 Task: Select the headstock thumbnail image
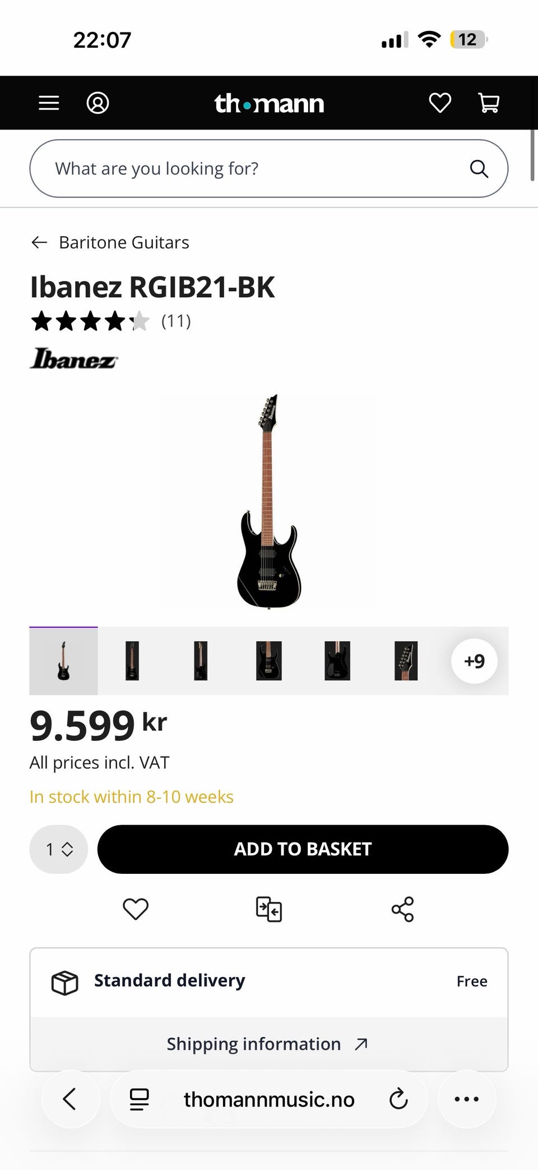pos(406,661)
